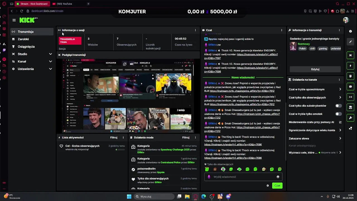Toggle the document/note widget icon in right toolbar
The width and height of the screenshot is (357, 201).
(351, 76)
